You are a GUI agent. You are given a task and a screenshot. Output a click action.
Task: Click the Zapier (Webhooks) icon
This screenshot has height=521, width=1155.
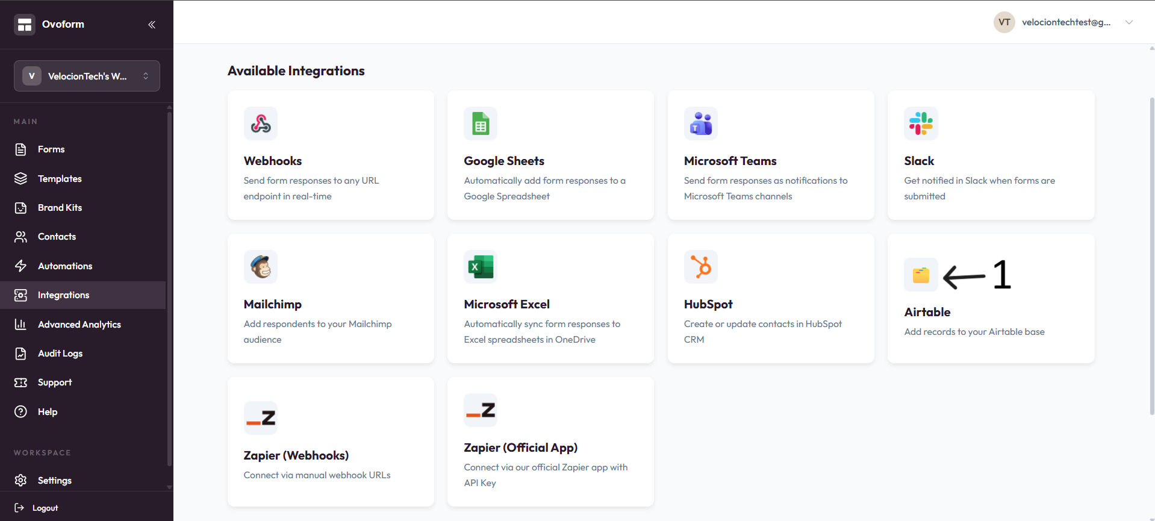pyautogui.click(x=261, y=418)
